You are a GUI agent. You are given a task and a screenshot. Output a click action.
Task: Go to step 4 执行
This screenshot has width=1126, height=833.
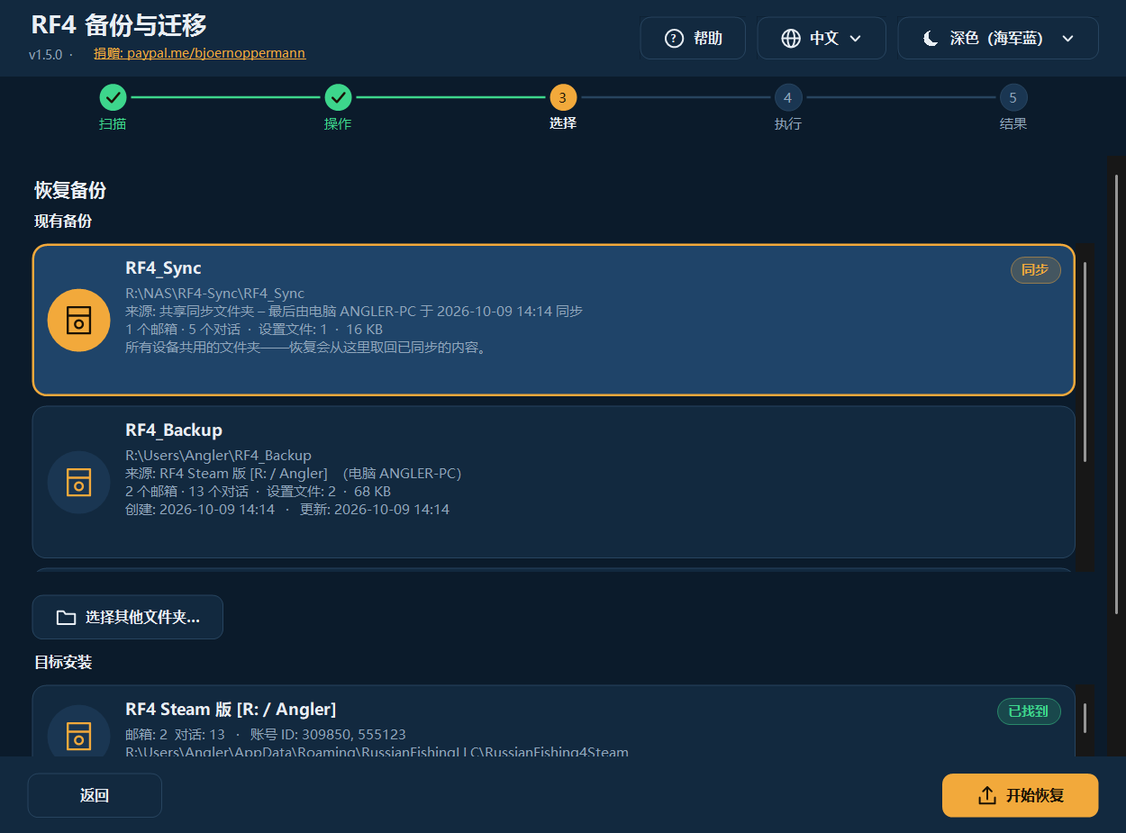(x=788, y=97)
